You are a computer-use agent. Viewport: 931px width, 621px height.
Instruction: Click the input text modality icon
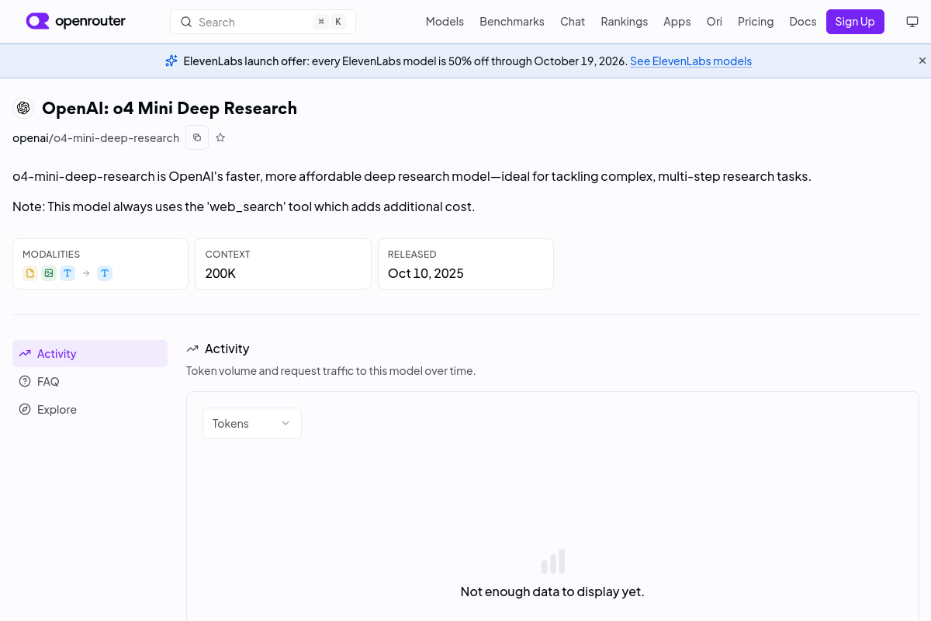[67, 273]
